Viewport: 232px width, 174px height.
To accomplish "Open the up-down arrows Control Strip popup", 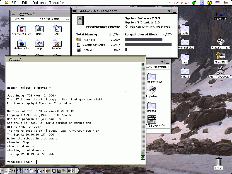I will coord(26,171).
